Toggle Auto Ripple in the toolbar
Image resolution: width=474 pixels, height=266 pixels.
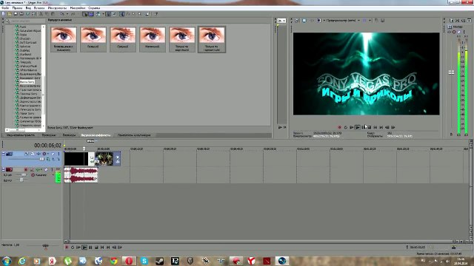tap(98, 14)
